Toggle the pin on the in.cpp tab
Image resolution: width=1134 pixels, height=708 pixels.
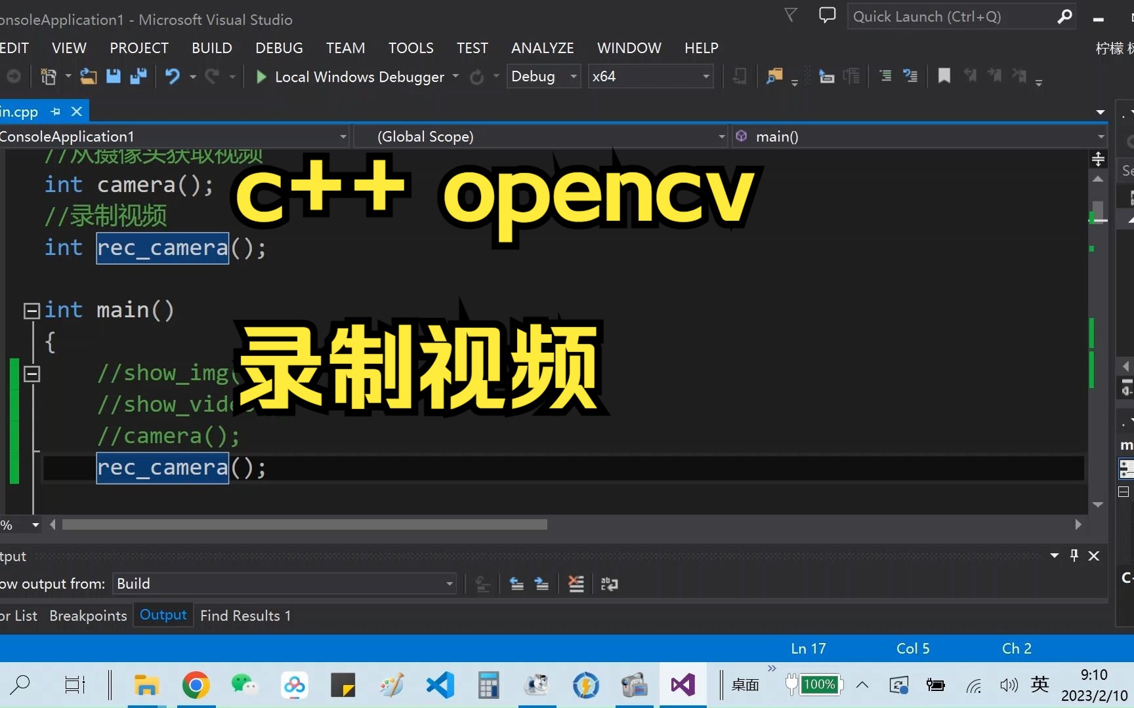click(55, 111)
